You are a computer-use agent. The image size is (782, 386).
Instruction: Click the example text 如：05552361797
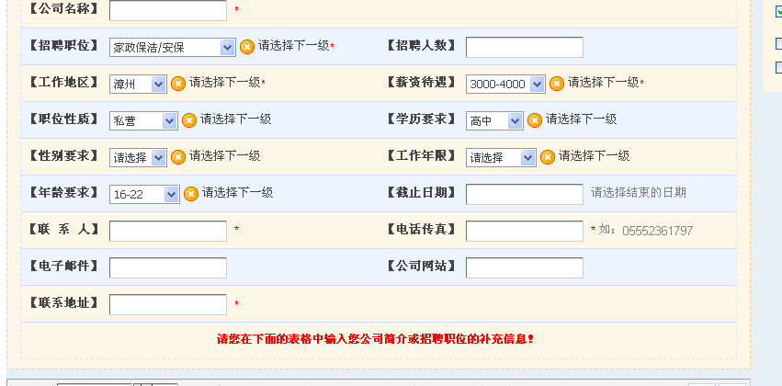click(x=645, y=231)
